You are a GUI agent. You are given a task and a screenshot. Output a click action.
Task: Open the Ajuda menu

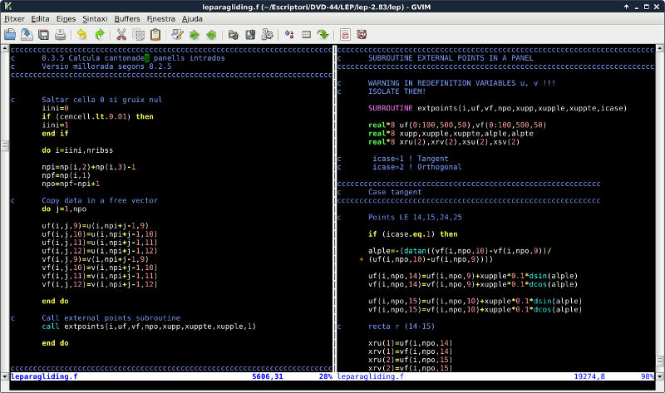[192, 18]
